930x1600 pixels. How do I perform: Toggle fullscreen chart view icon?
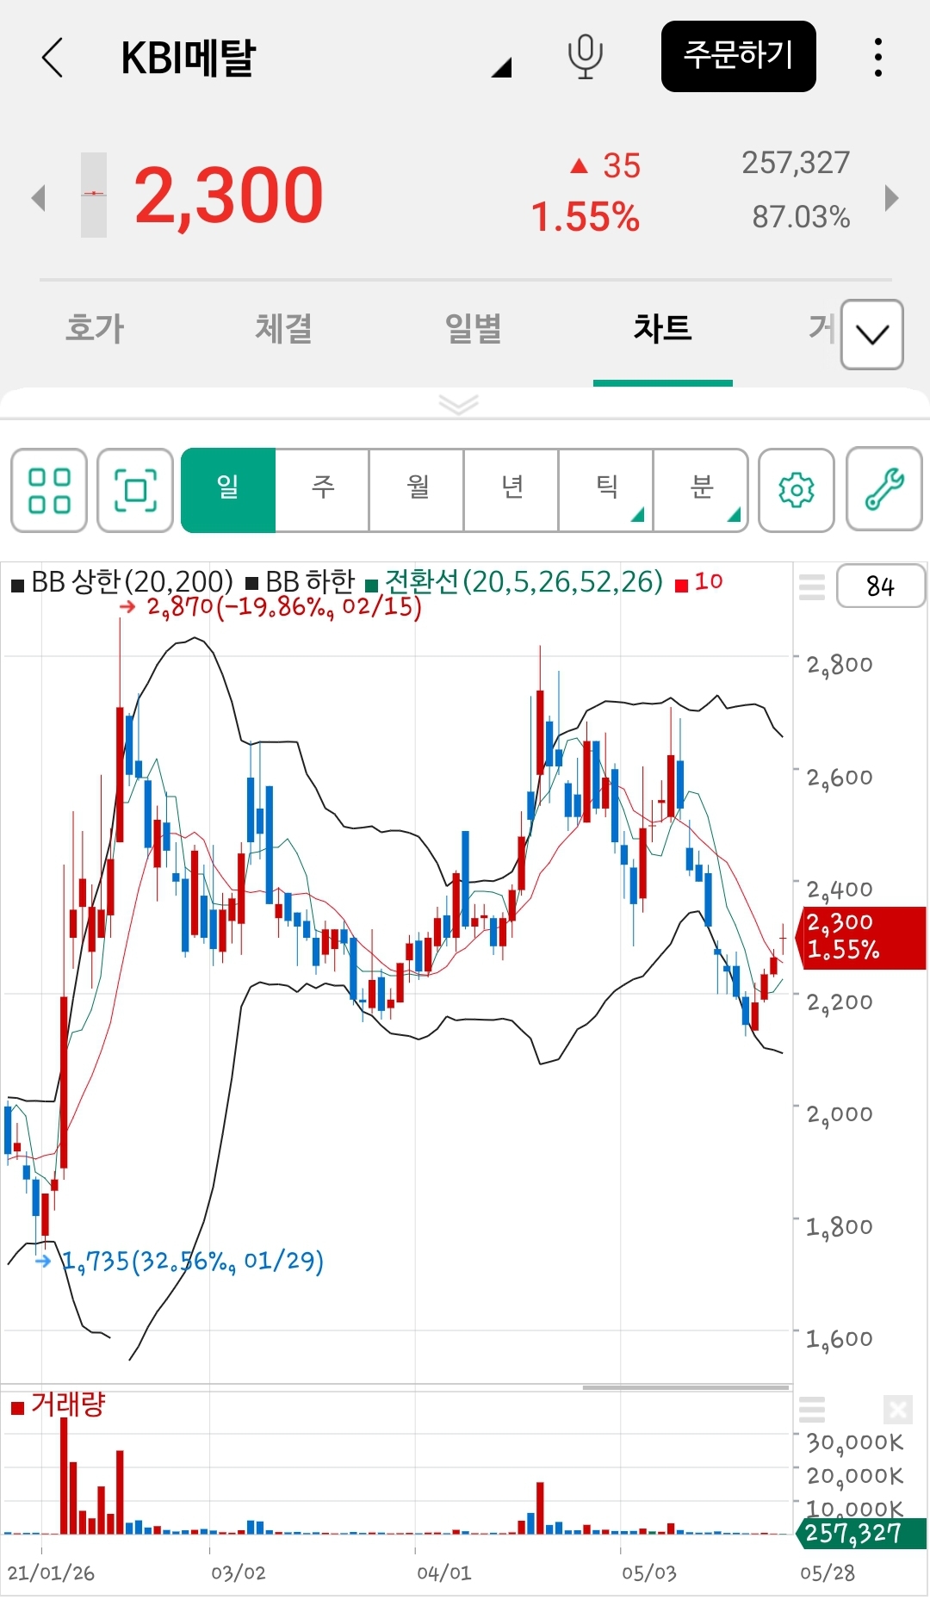135,490
